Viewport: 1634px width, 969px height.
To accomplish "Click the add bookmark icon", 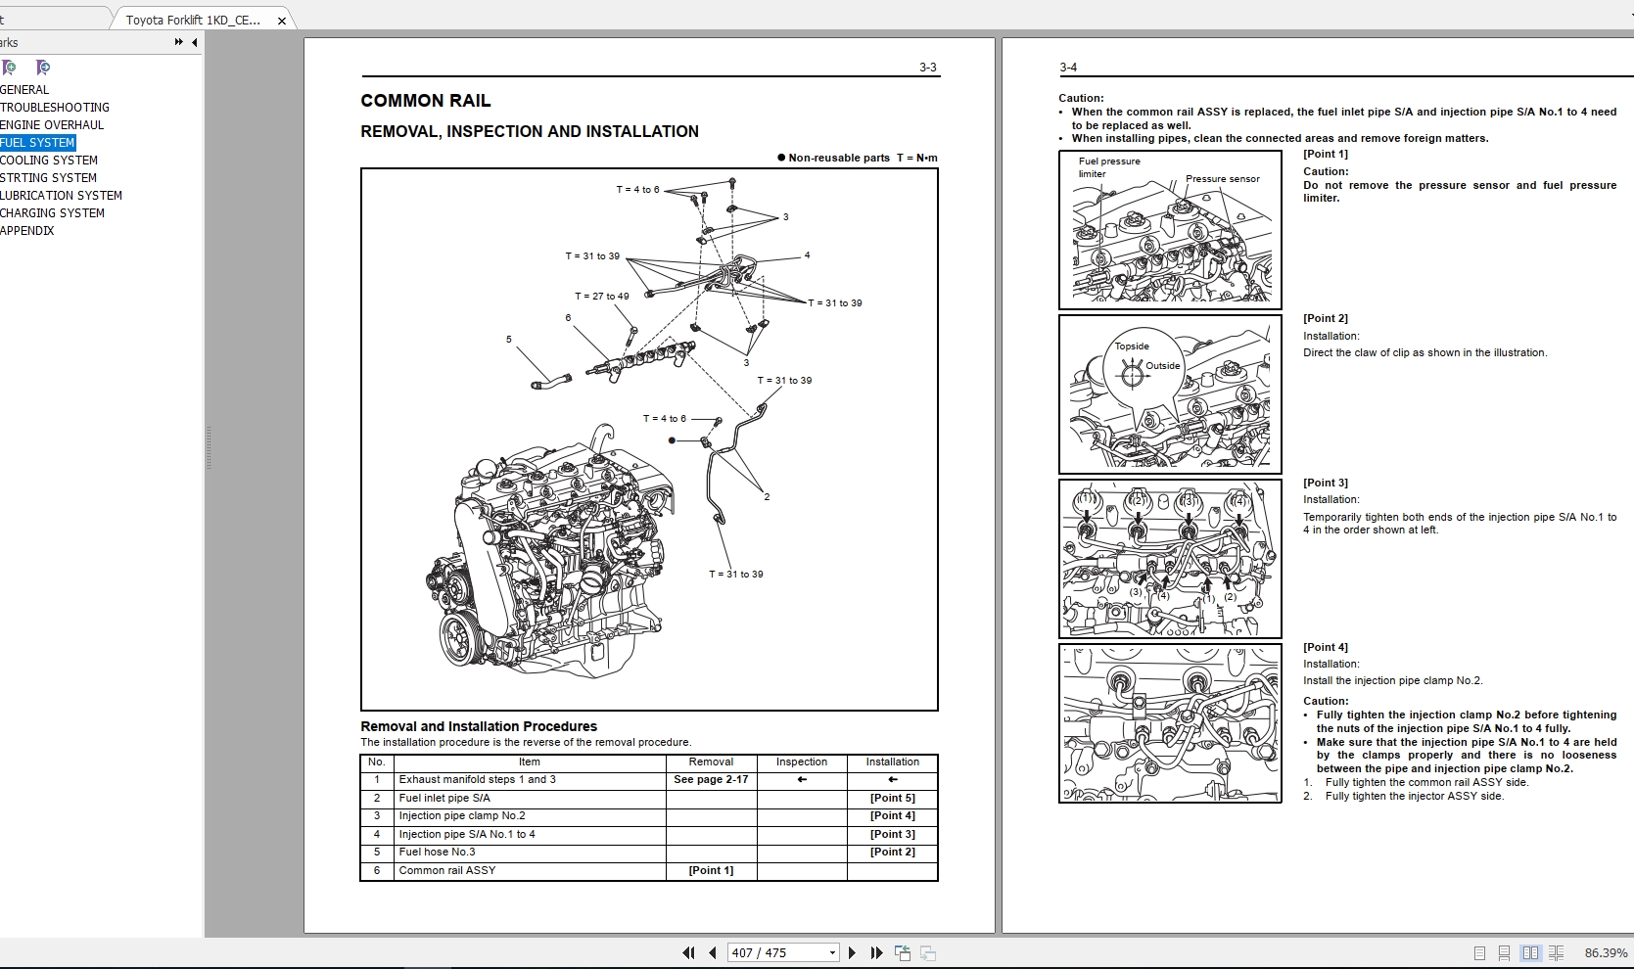I will pyautogui.click(x=9, y=68).
